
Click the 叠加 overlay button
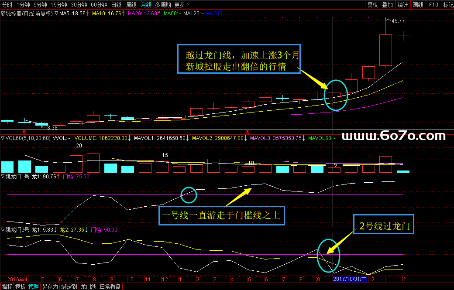pyautogui.click(x=387, y=5)
